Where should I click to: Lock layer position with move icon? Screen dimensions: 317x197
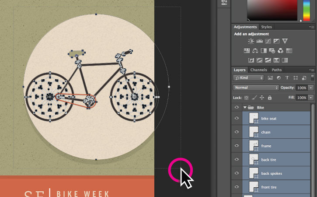click(262, 98)
